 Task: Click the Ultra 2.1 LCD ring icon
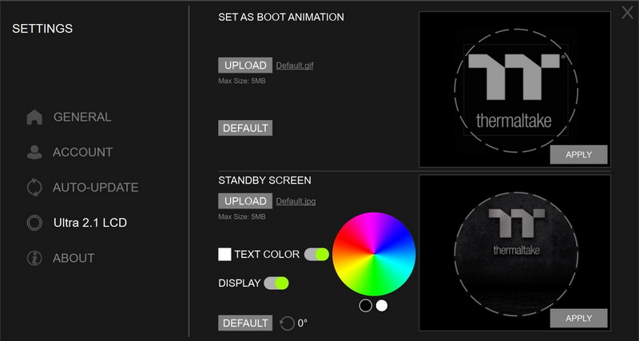click(34, 223)
